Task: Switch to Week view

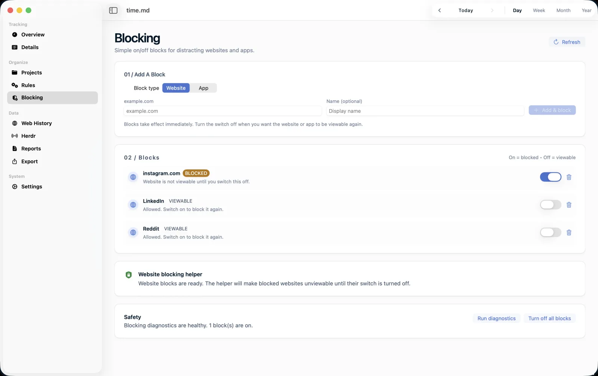Action: (x=539, y=10)
